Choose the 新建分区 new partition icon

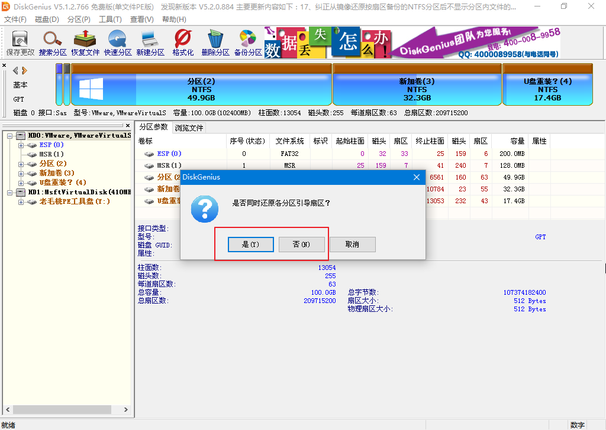coord(150,43)
